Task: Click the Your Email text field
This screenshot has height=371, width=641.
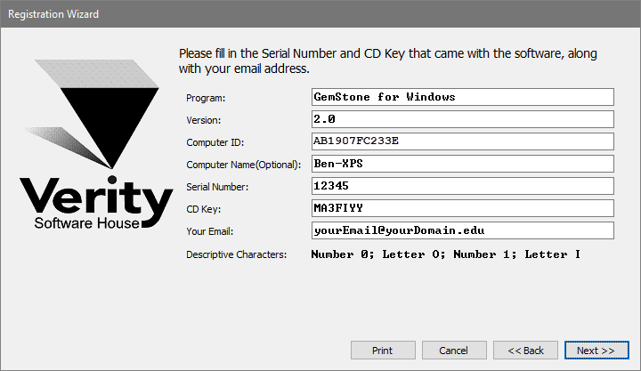Action: (x=462, y=230)
